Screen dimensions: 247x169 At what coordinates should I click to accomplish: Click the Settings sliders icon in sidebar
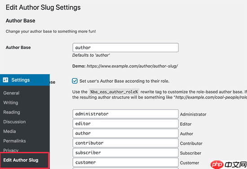5,80
